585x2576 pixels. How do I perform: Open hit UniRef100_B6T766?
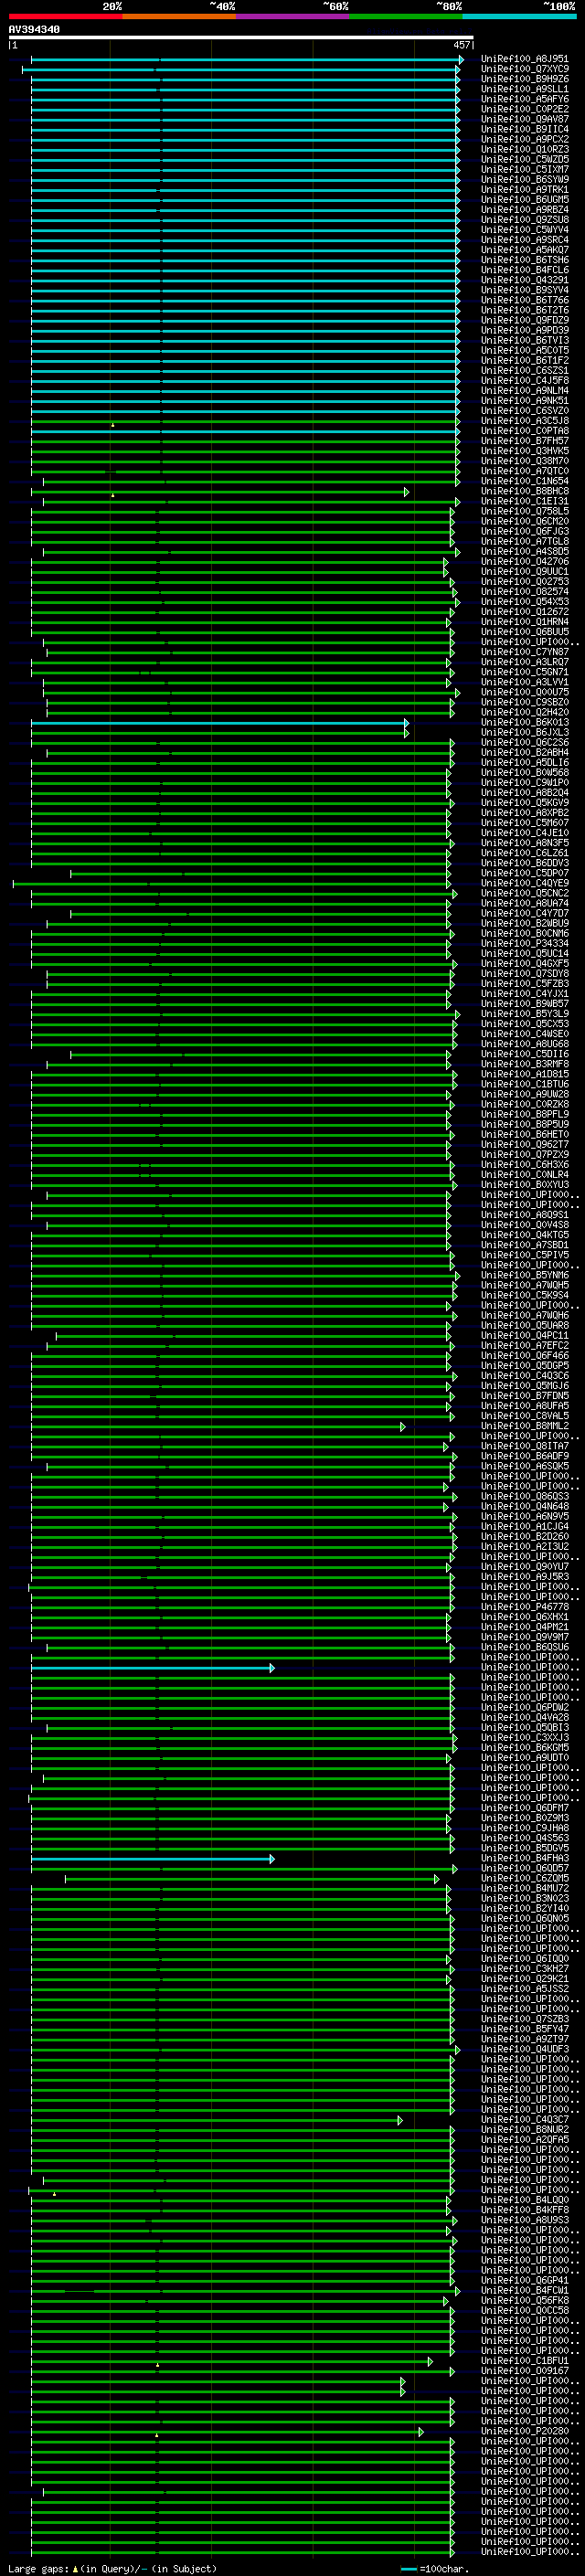tap(524, 300)
